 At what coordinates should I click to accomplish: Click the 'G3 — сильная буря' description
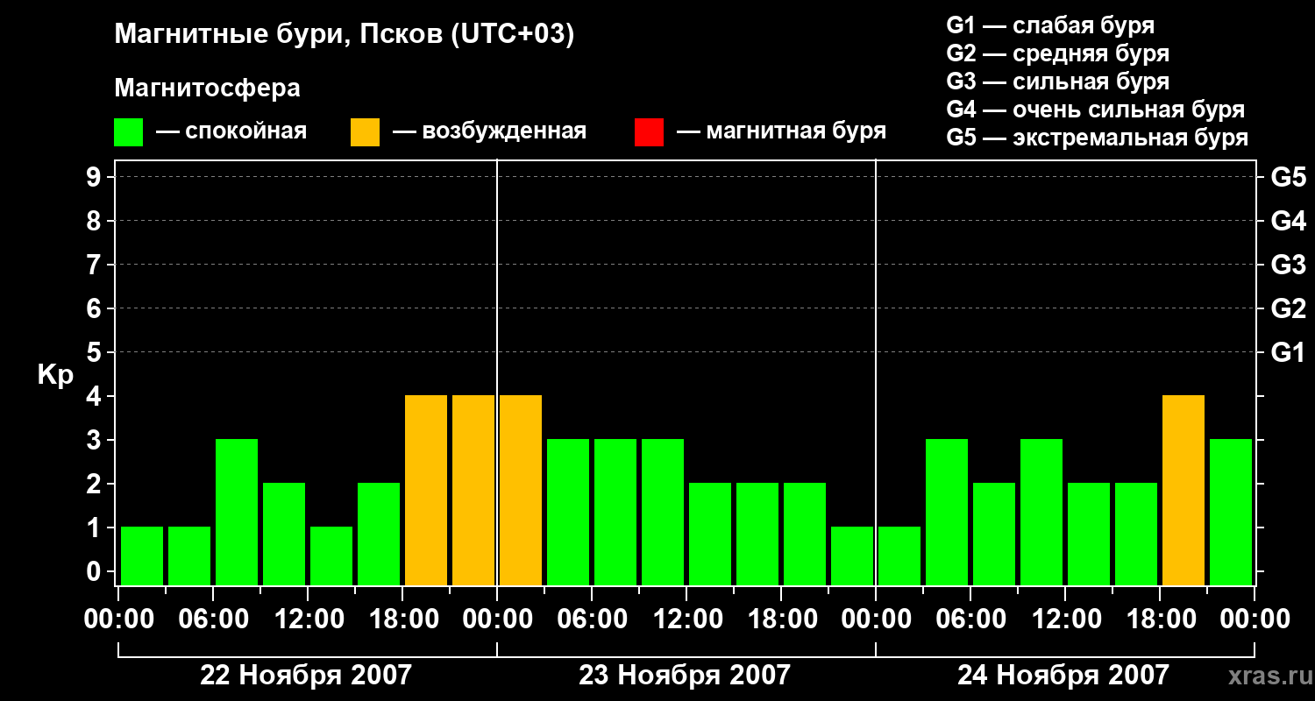(1057, 81)
